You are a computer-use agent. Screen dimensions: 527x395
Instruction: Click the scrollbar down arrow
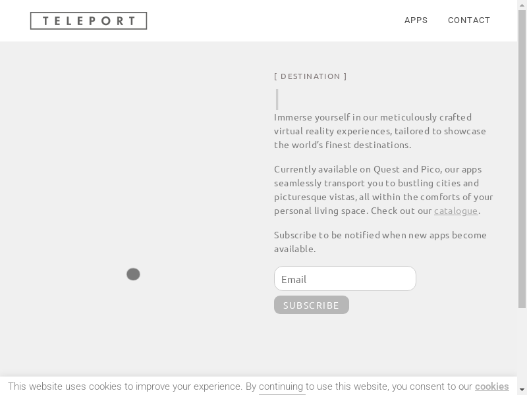tap(522, 391)
